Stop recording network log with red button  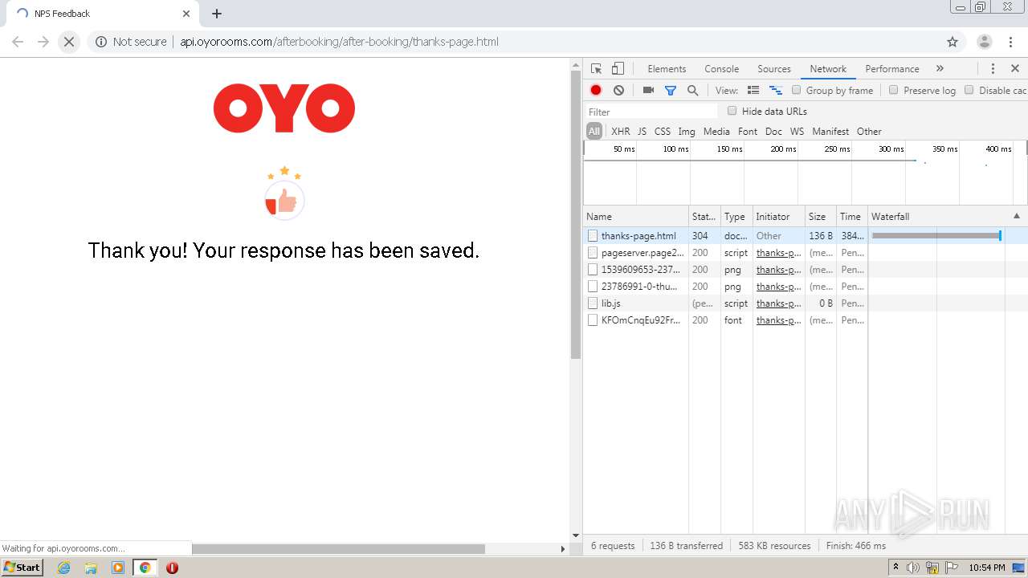[596, 91]
